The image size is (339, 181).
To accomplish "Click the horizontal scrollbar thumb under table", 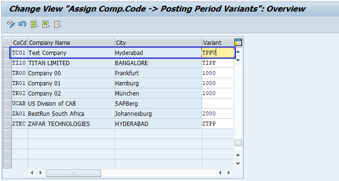I will (x=74, y=173).
